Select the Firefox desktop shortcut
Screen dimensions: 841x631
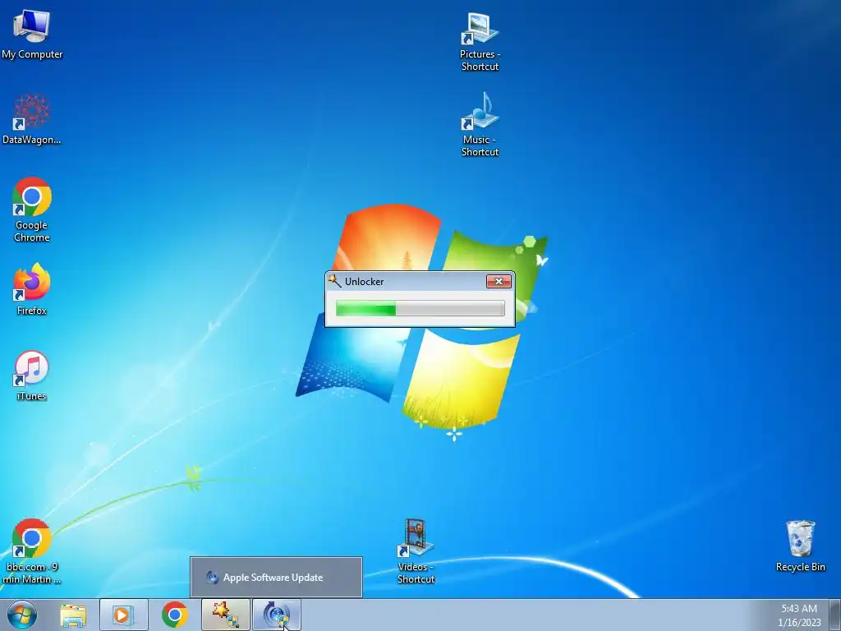coord(32,289)
